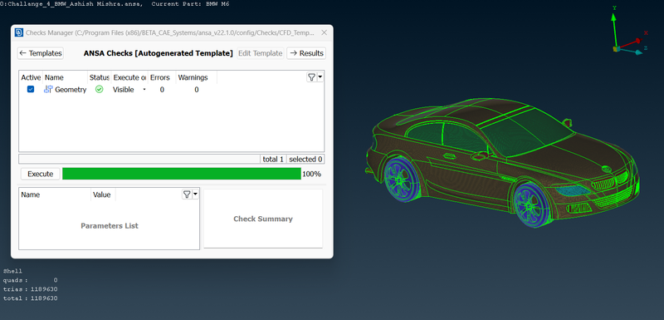This screenshot has height=320, width=664.
Task: Click the filter icon in Parameters List
Action: point(187,194)
